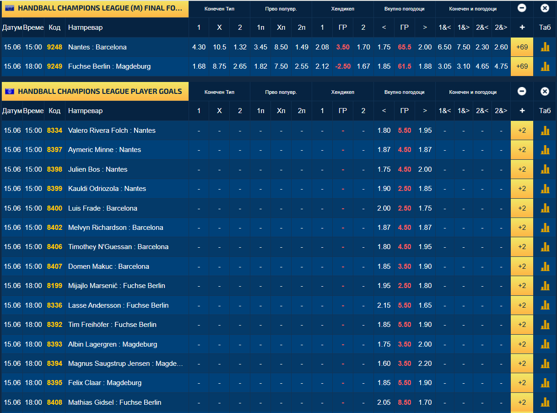The image size is (557, 413).
Task: Click match code 9249
Action: pos(54,66)
